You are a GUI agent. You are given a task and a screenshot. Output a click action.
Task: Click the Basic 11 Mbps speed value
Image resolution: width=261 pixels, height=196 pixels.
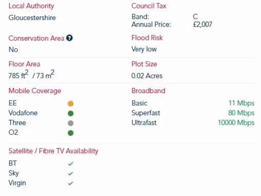pyautogui.click(x=241, y=103)
